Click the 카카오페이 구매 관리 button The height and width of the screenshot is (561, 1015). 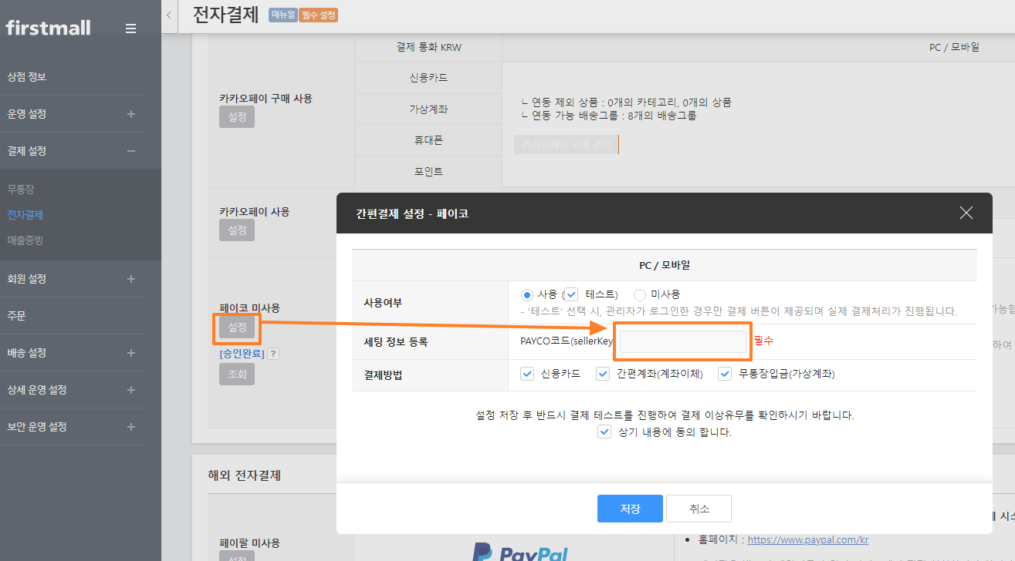[x=567, y=144]
